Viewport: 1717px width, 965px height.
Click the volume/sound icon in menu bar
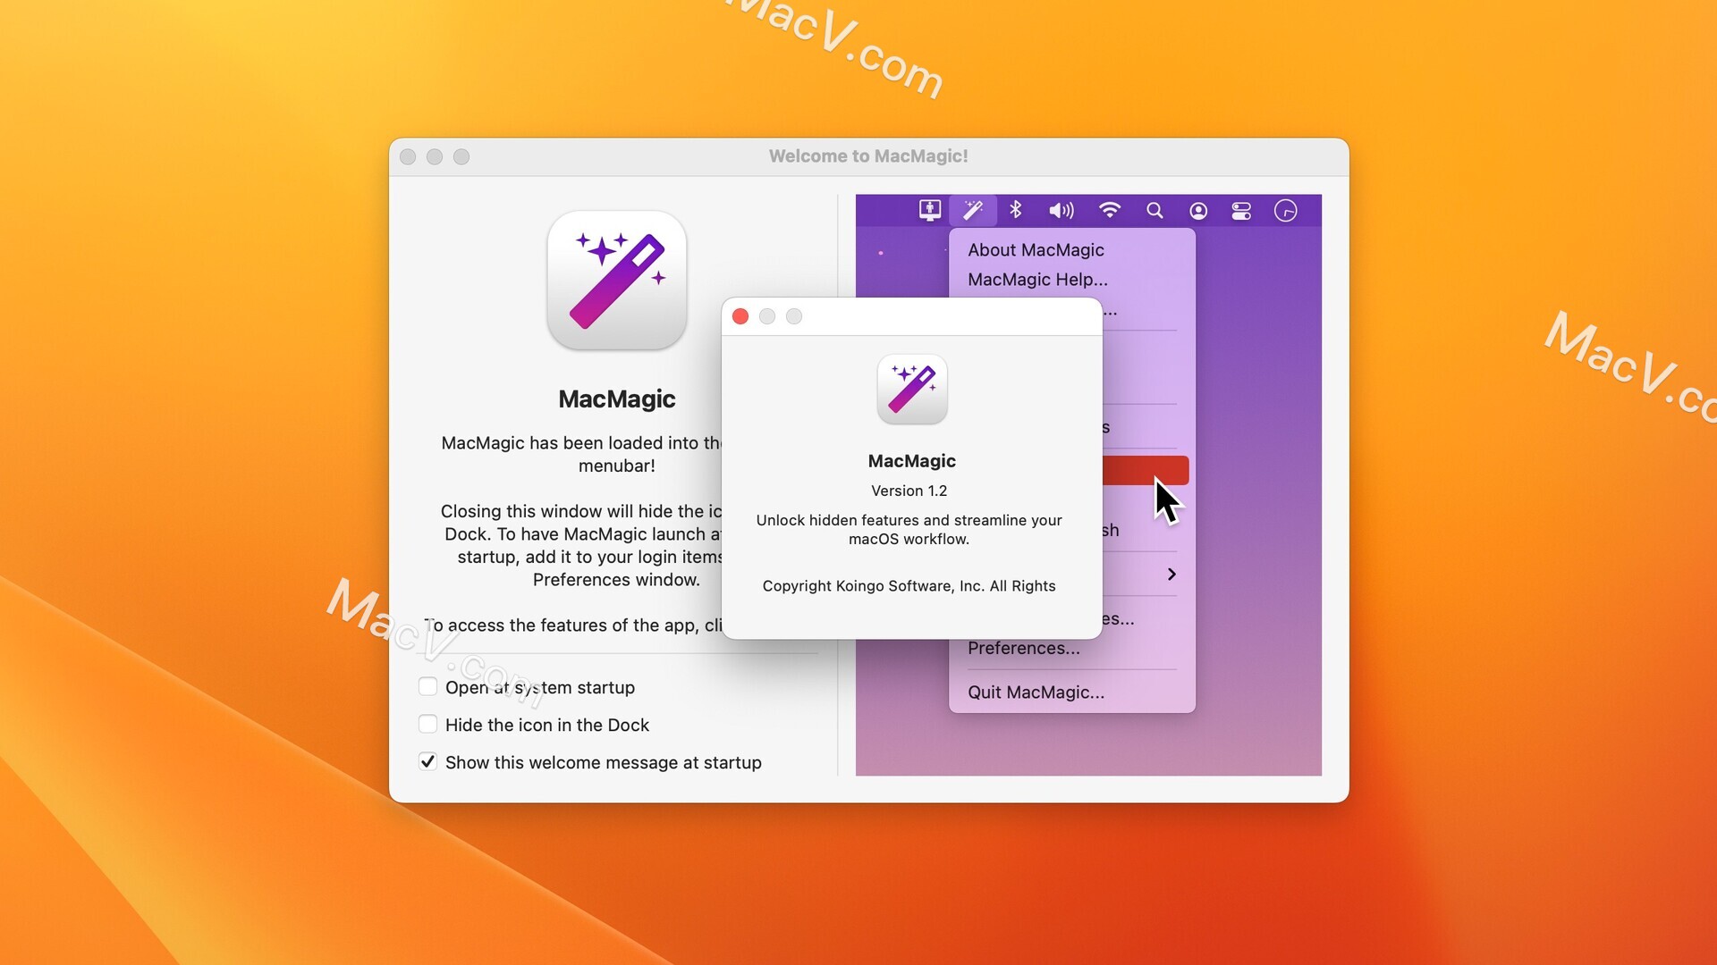coord(1060,211)
